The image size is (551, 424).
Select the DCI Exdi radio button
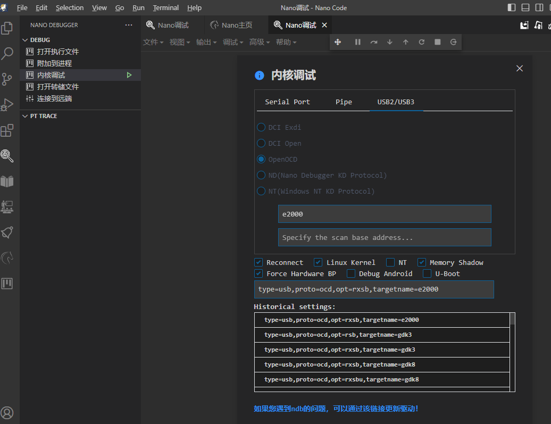click(x=261, y=127)
